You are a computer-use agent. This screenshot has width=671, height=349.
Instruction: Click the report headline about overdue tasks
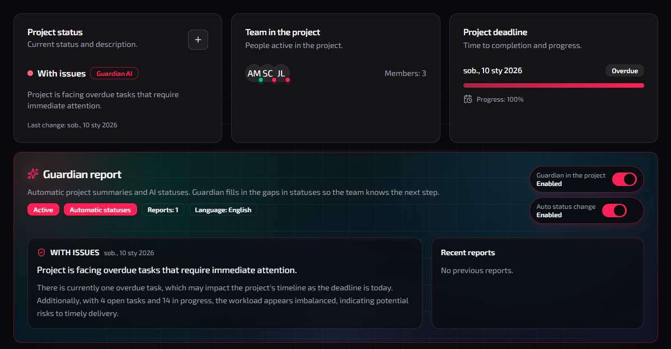coord(167,270)
